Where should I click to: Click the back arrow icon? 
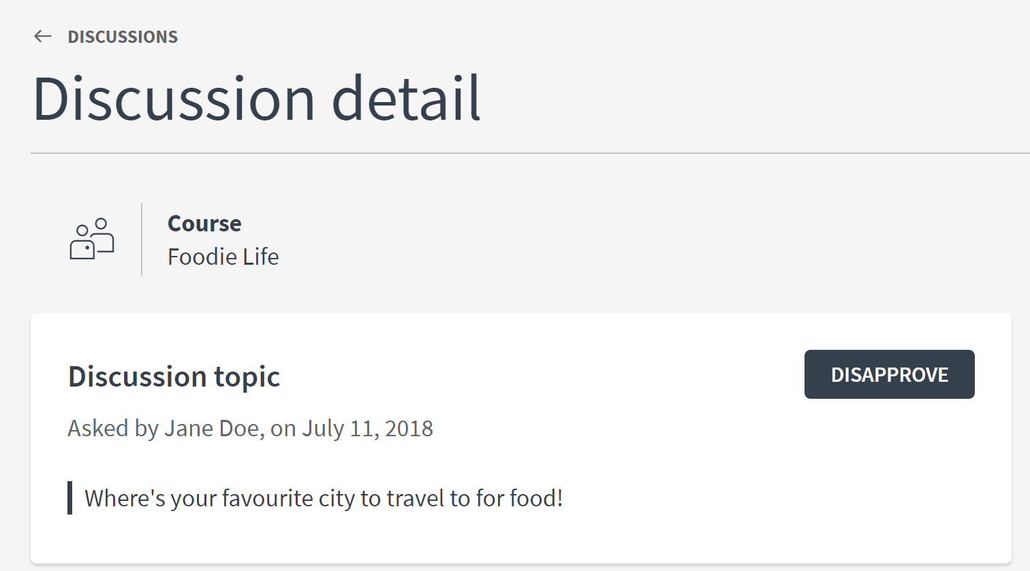click(43, 36)
